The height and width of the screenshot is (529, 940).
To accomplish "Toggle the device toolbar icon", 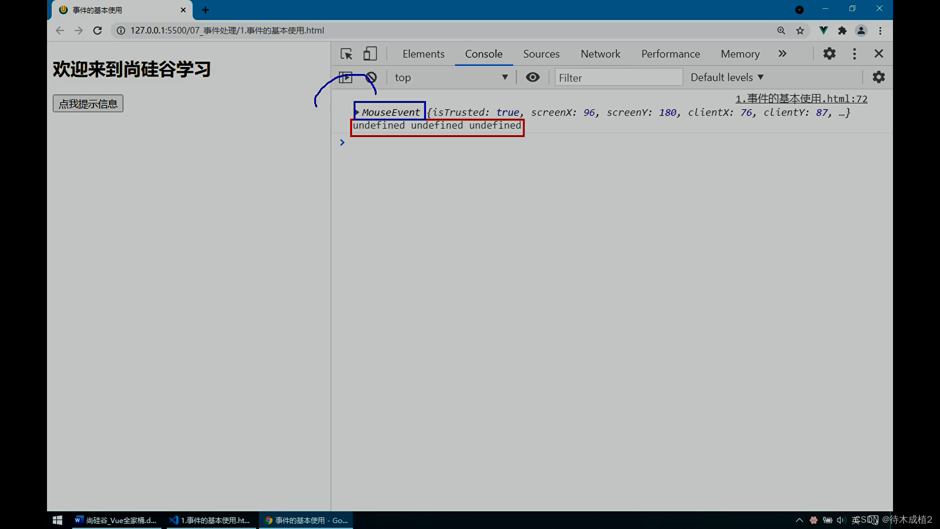I will point(370,54).
